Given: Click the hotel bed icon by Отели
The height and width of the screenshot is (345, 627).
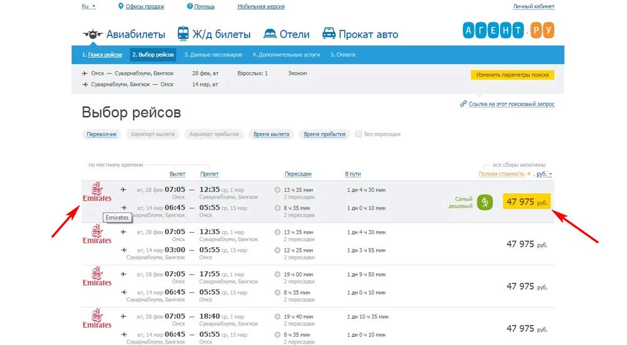Looking at the screenshot, I should click(x=270, y=34).
